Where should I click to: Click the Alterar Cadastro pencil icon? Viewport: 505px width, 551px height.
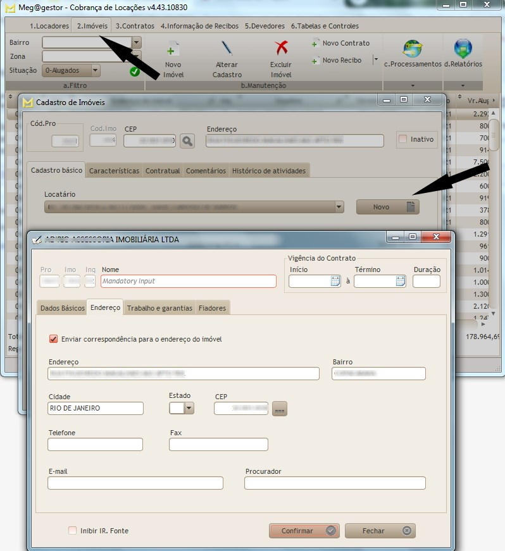[x=227, y=49]
